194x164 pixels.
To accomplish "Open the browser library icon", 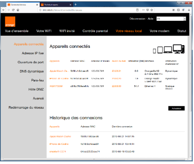I will [x=174, y=10].
